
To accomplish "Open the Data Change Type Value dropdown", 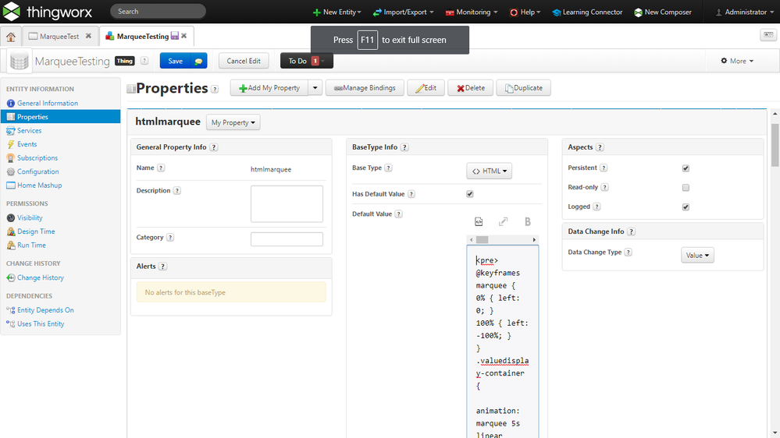I will (x=697, y=256).
